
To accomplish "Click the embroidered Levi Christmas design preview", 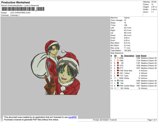I will click(55, 68).
